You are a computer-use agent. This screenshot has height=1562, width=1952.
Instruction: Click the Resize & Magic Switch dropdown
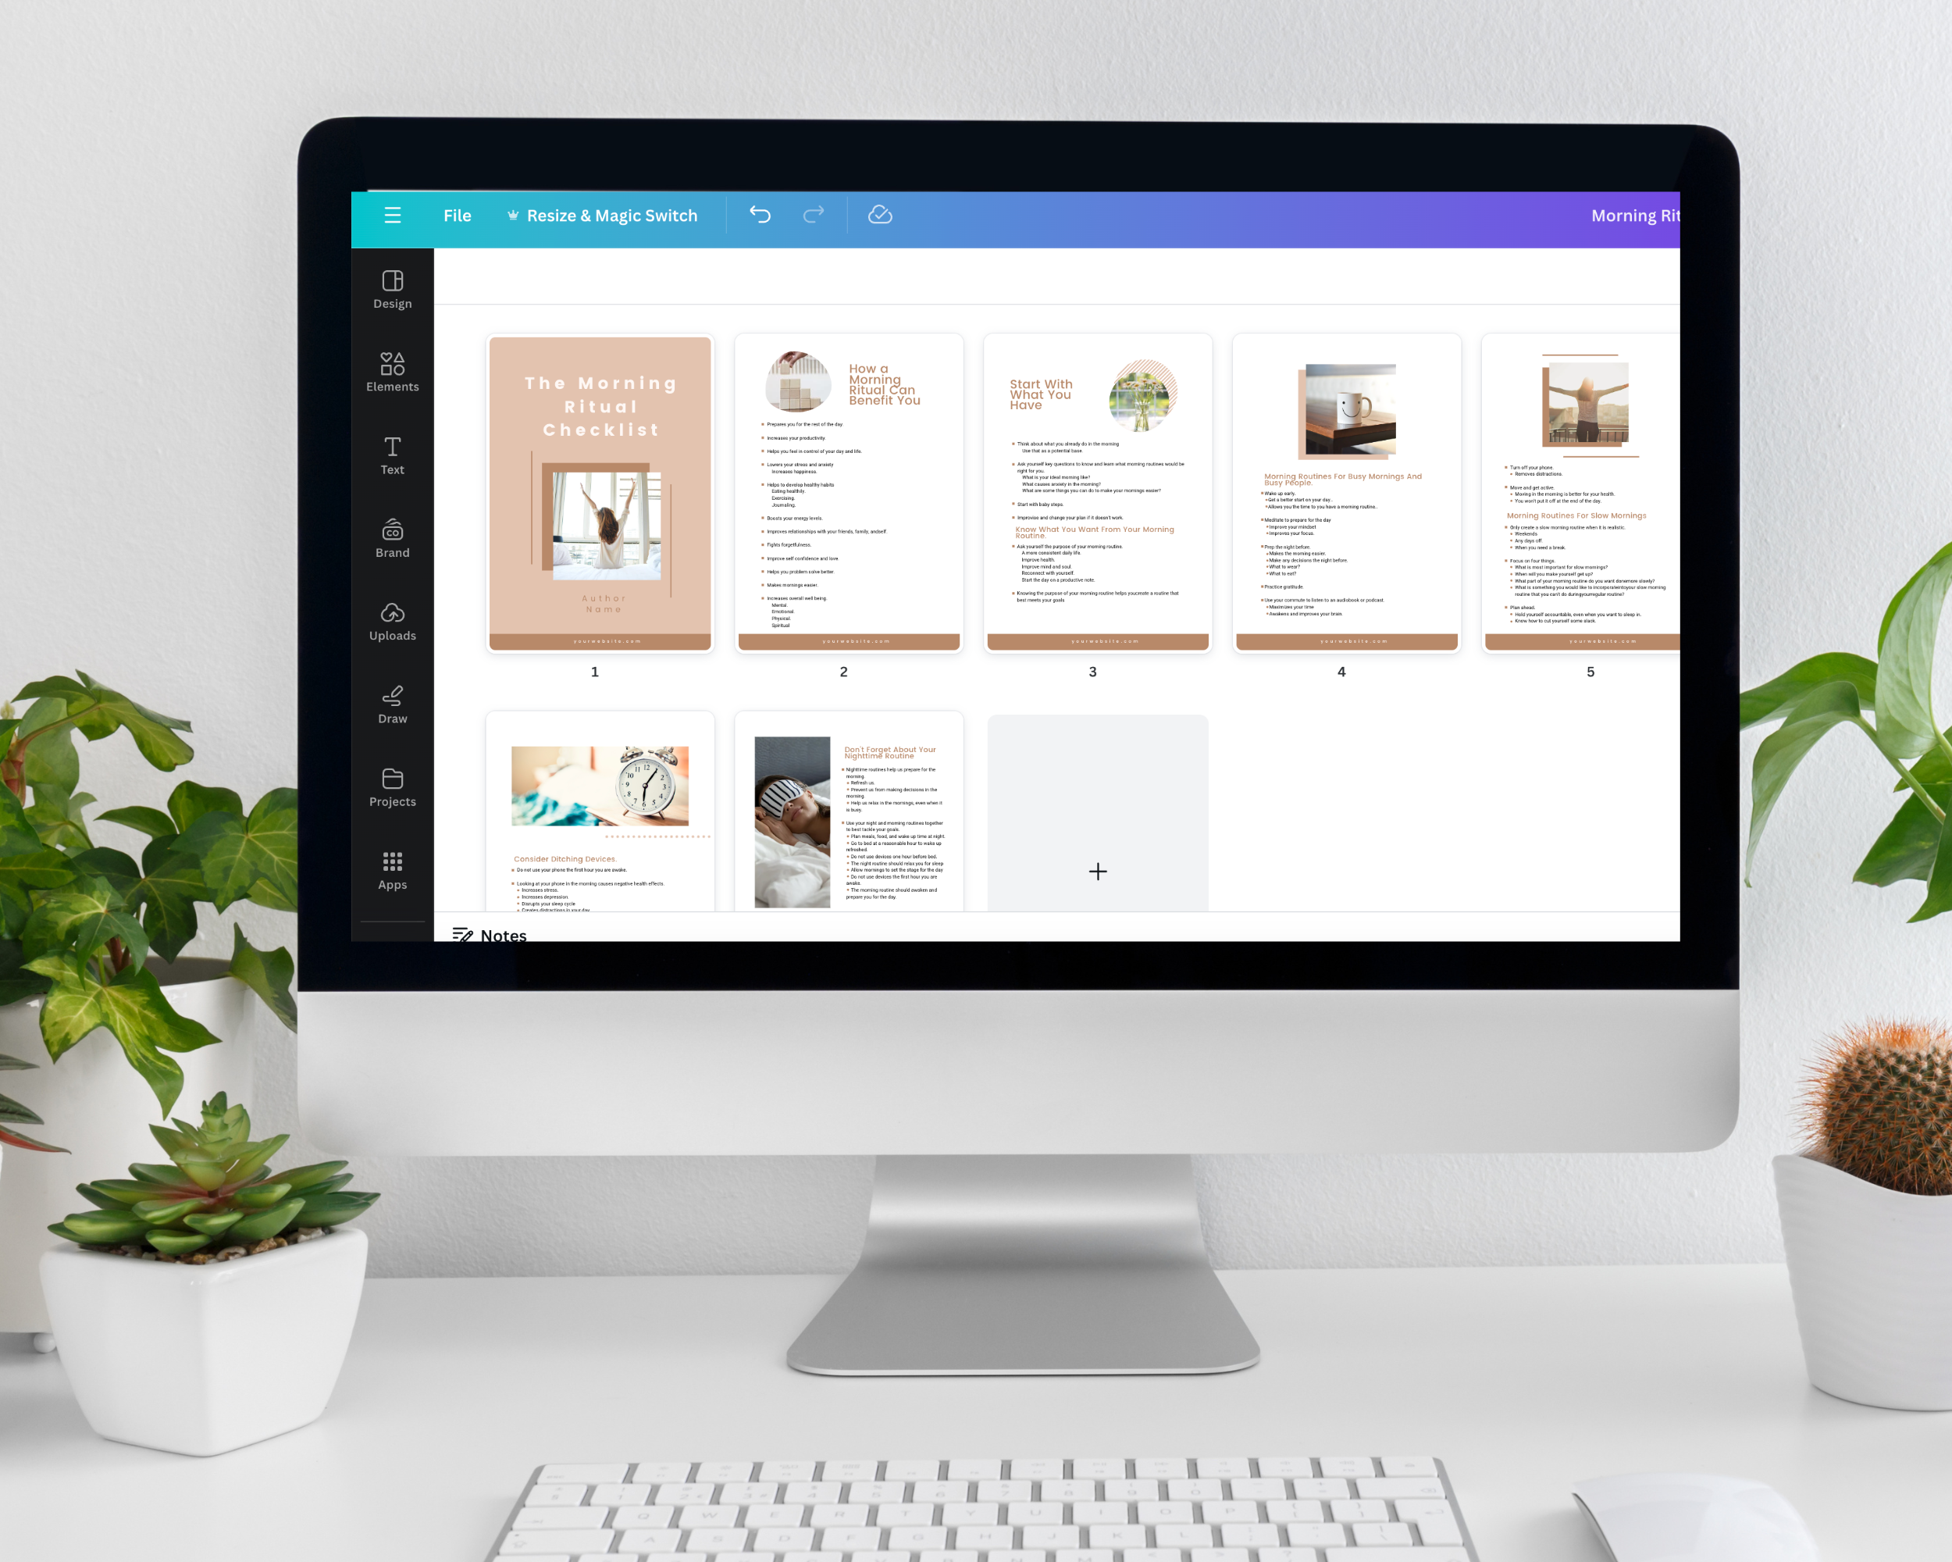click(611, 213)
